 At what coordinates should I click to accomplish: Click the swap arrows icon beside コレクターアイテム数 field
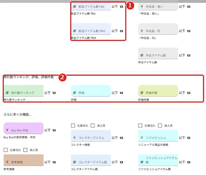click(x=121, y=162)
